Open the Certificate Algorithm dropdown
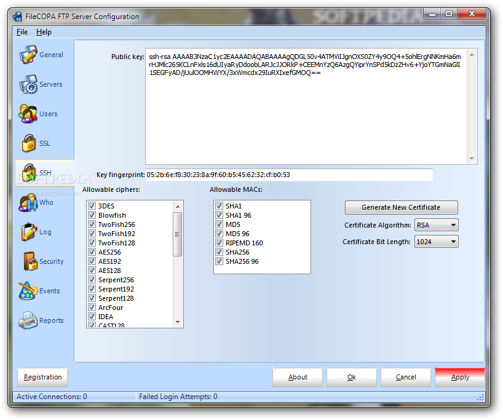Screen dimensions: 503x420 (x=436, y=225)
